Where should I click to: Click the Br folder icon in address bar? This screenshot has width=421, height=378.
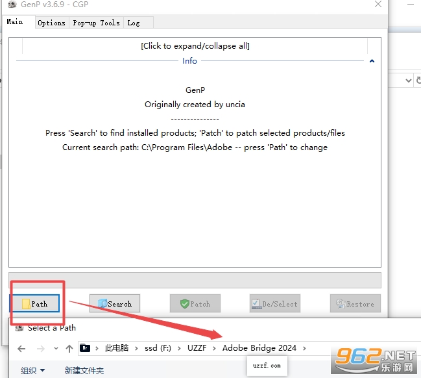[x=85, y=348]
